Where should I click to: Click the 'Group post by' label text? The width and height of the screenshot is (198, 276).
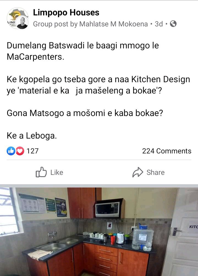pos(55,24)
